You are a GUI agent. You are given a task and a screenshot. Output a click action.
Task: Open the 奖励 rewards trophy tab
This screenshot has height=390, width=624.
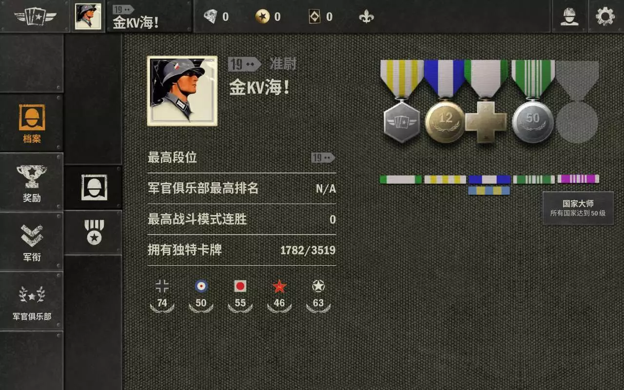pos(32,182)
